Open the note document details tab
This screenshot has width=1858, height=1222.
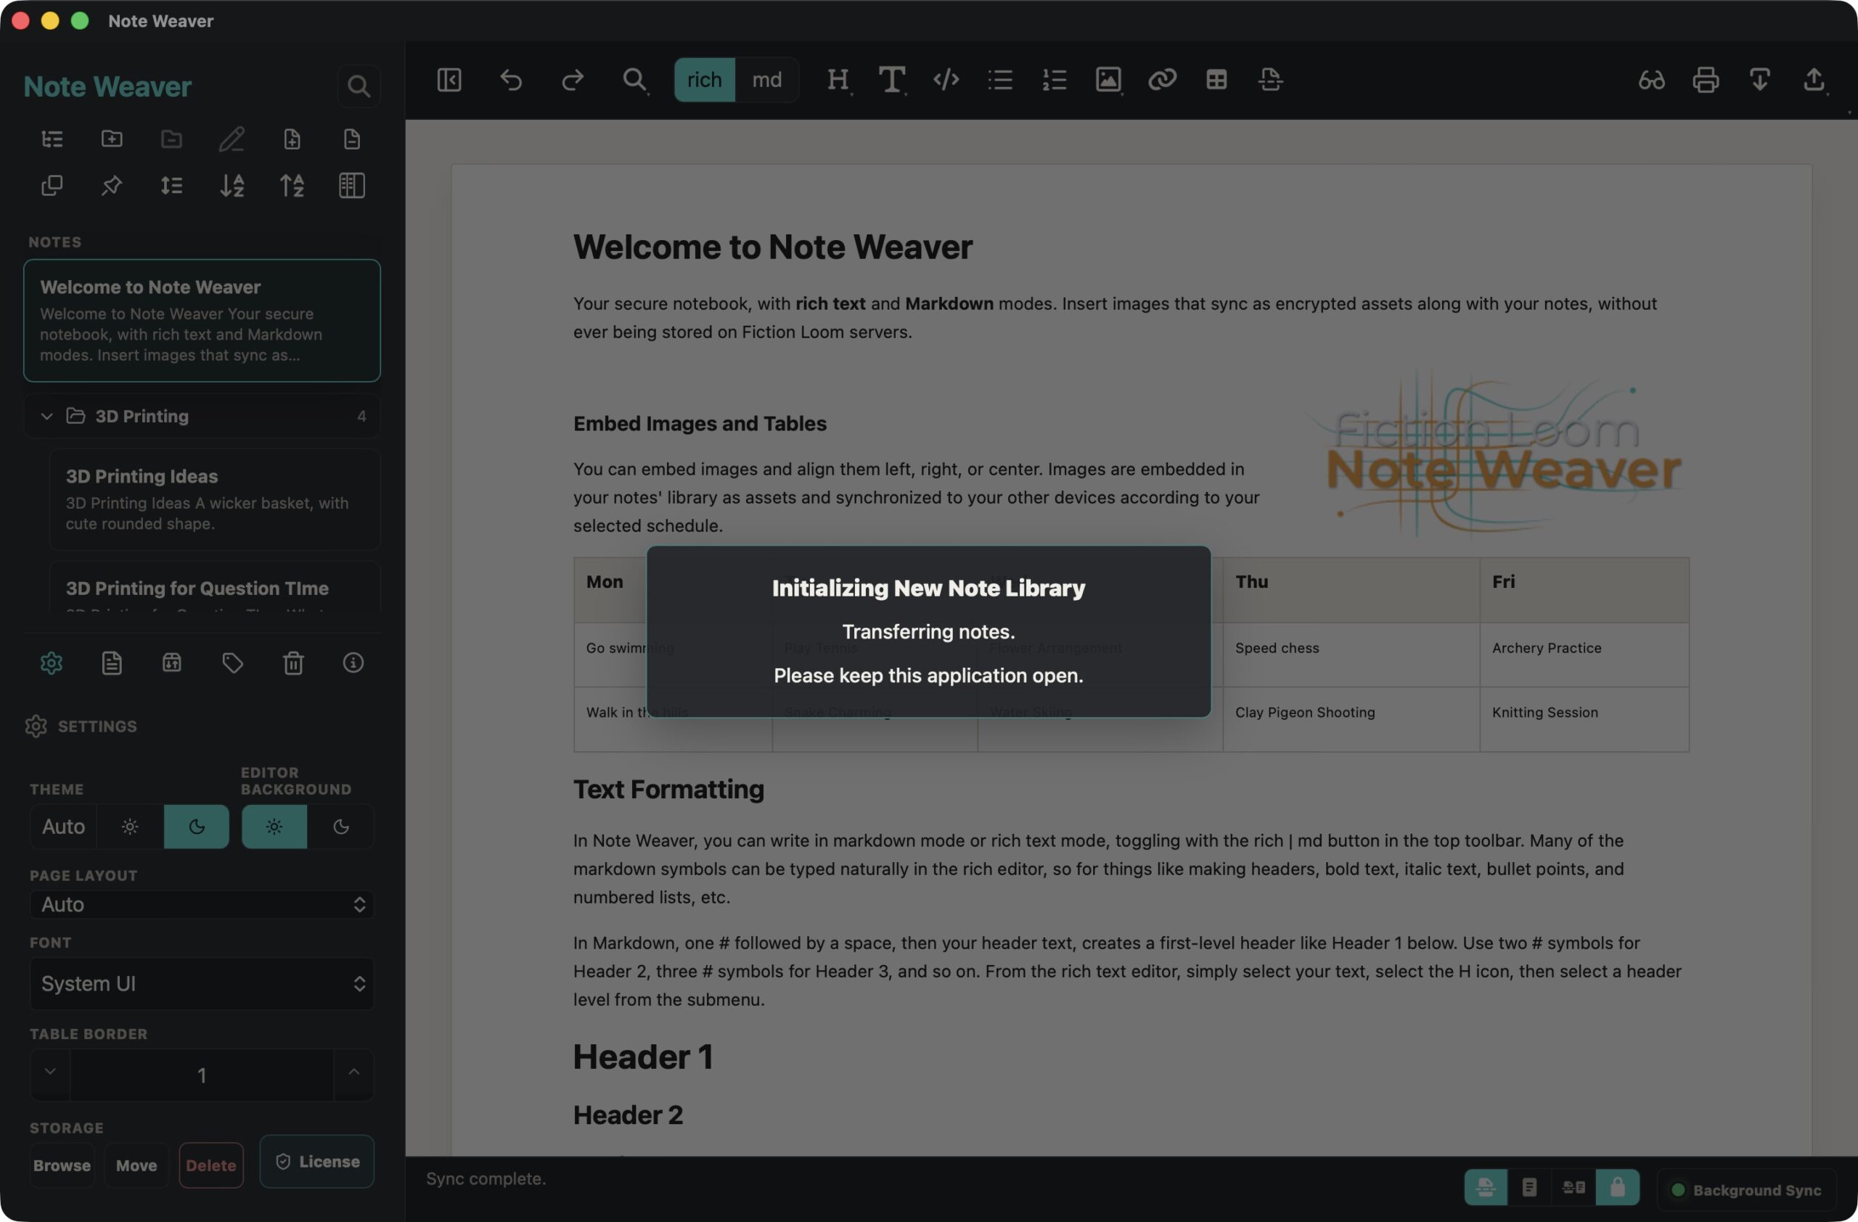pos(112,663)
